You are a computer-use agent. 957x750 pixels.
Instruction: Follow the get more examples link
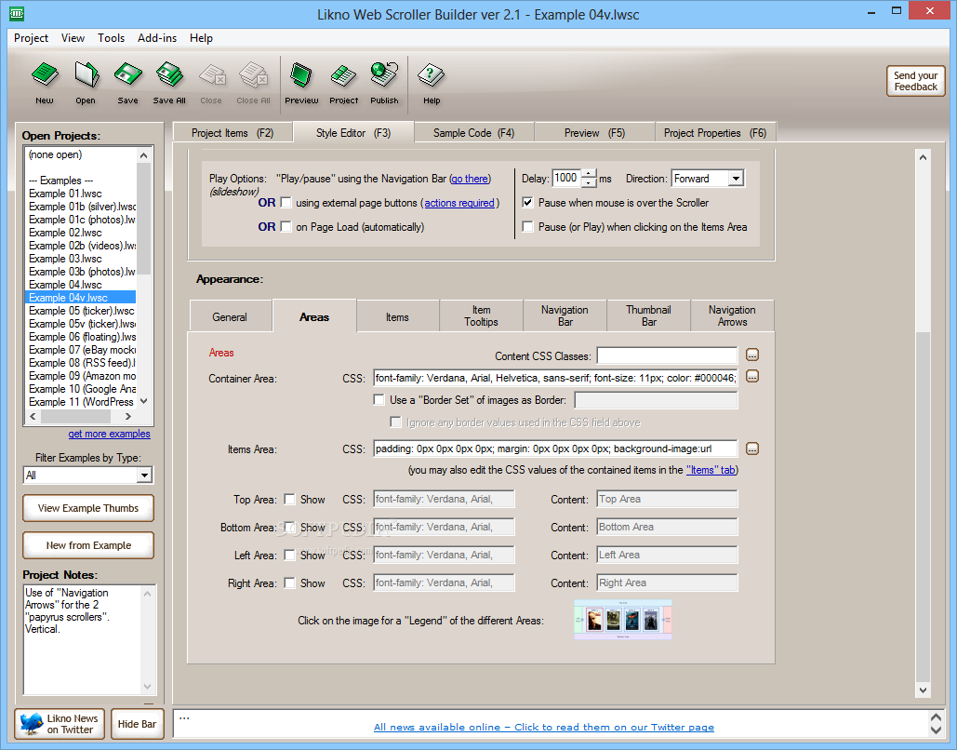[109, 434]
